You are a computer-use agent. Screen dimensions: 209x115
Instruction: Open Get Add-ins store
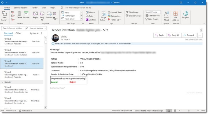(x=176, y=16)
